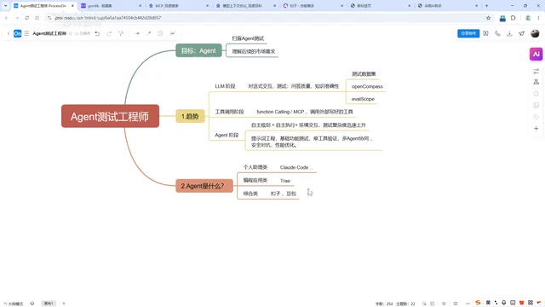Viewport: 545px width, 307px height.
Task: Select the Trae leaf node
Action: pyautogui.click(x=285, y=181)
